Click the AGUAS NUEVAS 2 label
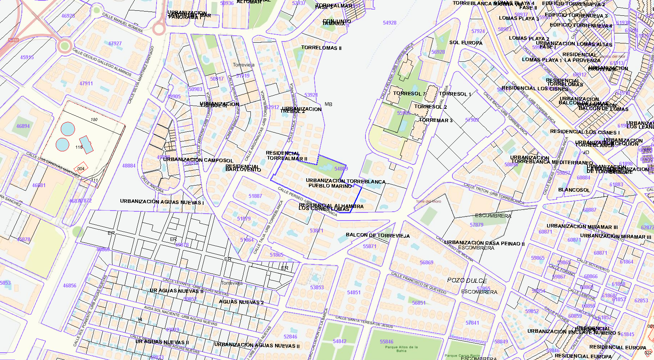The height and width of the screenshot is (360, 654). [x=241, y=302]
